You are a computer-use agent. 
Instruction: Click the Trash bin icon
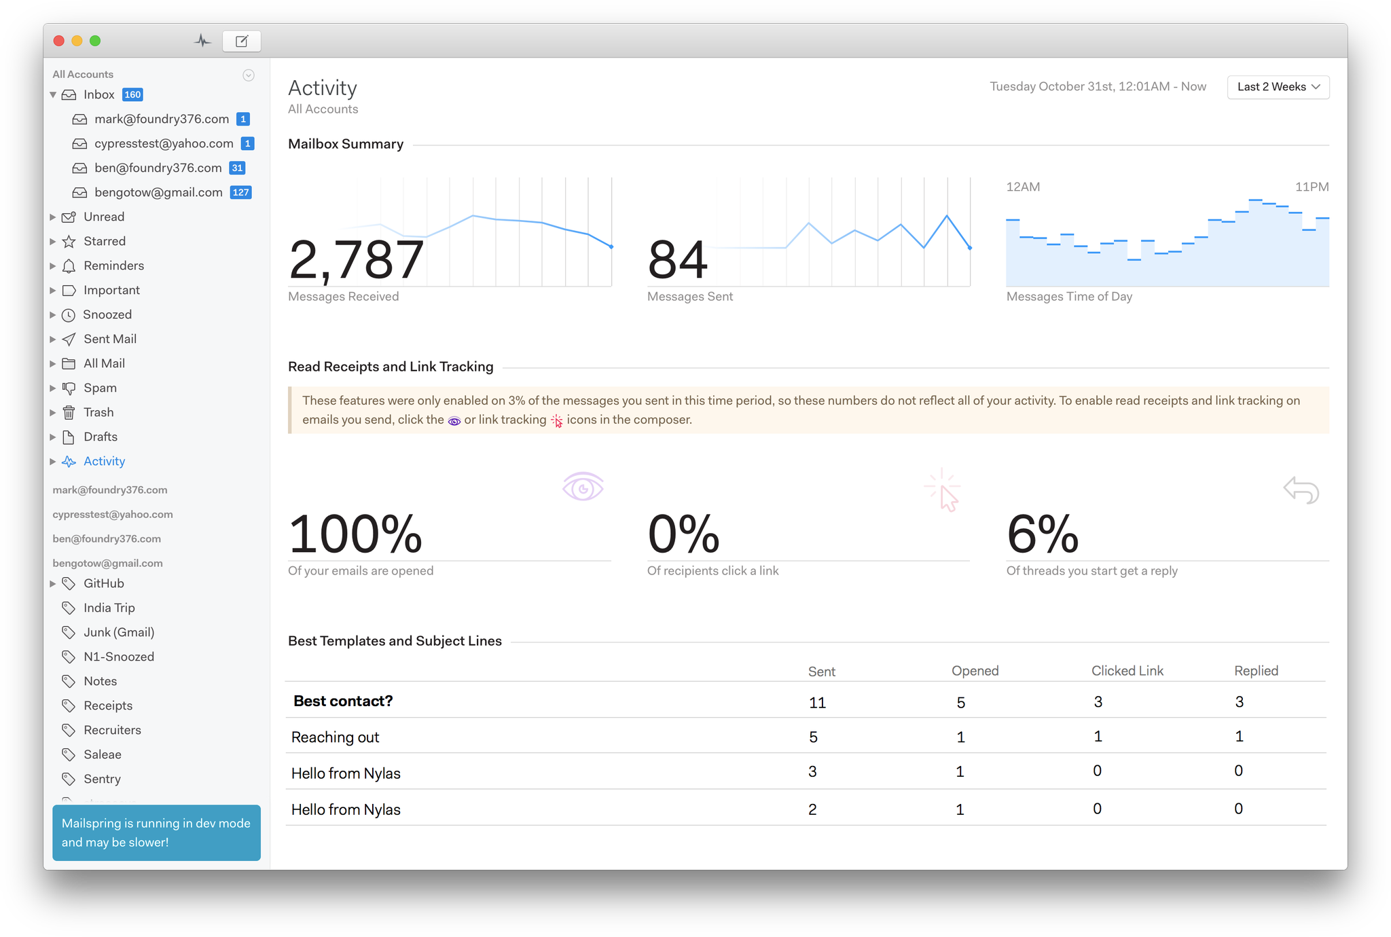[69, 413]
